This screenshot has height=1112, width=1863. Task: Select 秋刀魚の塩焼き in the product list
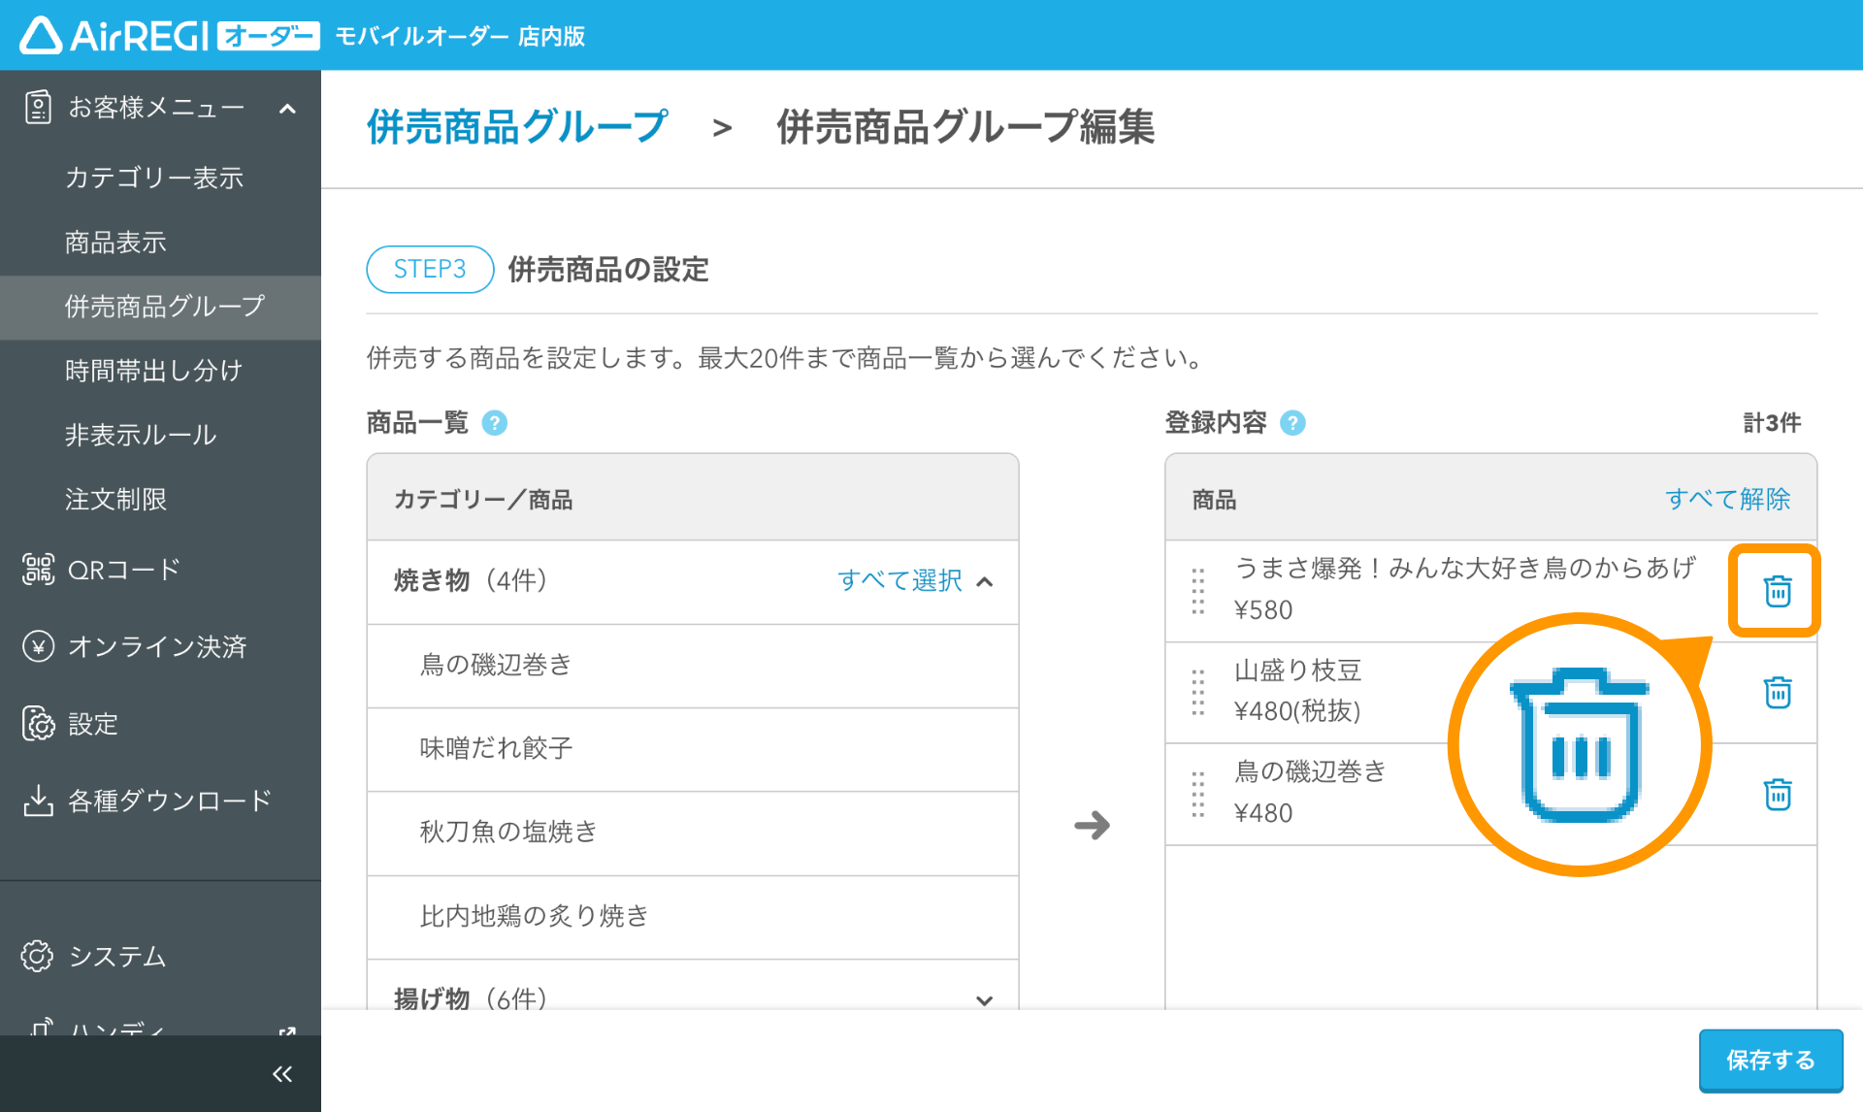693,833
